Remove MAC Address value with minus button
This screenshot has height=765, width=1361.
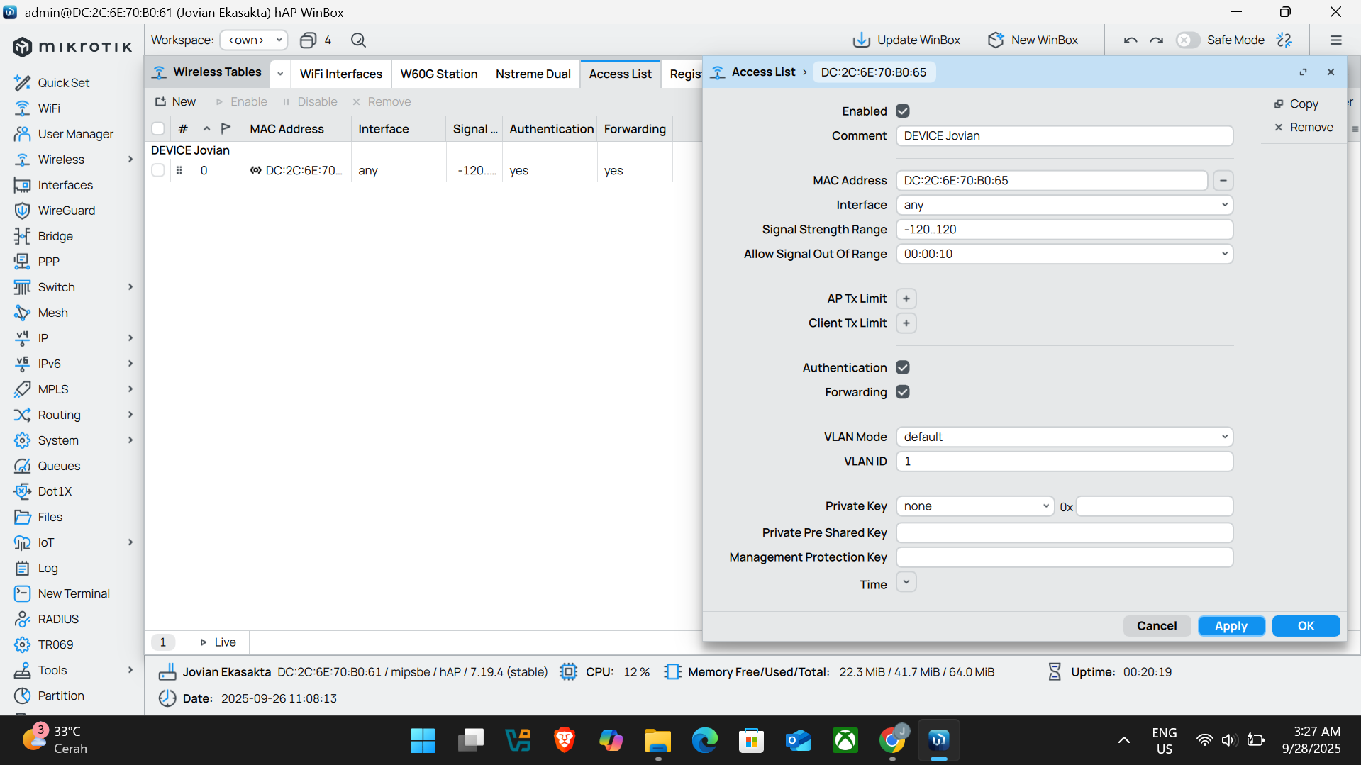click(x=1223, y=181)
